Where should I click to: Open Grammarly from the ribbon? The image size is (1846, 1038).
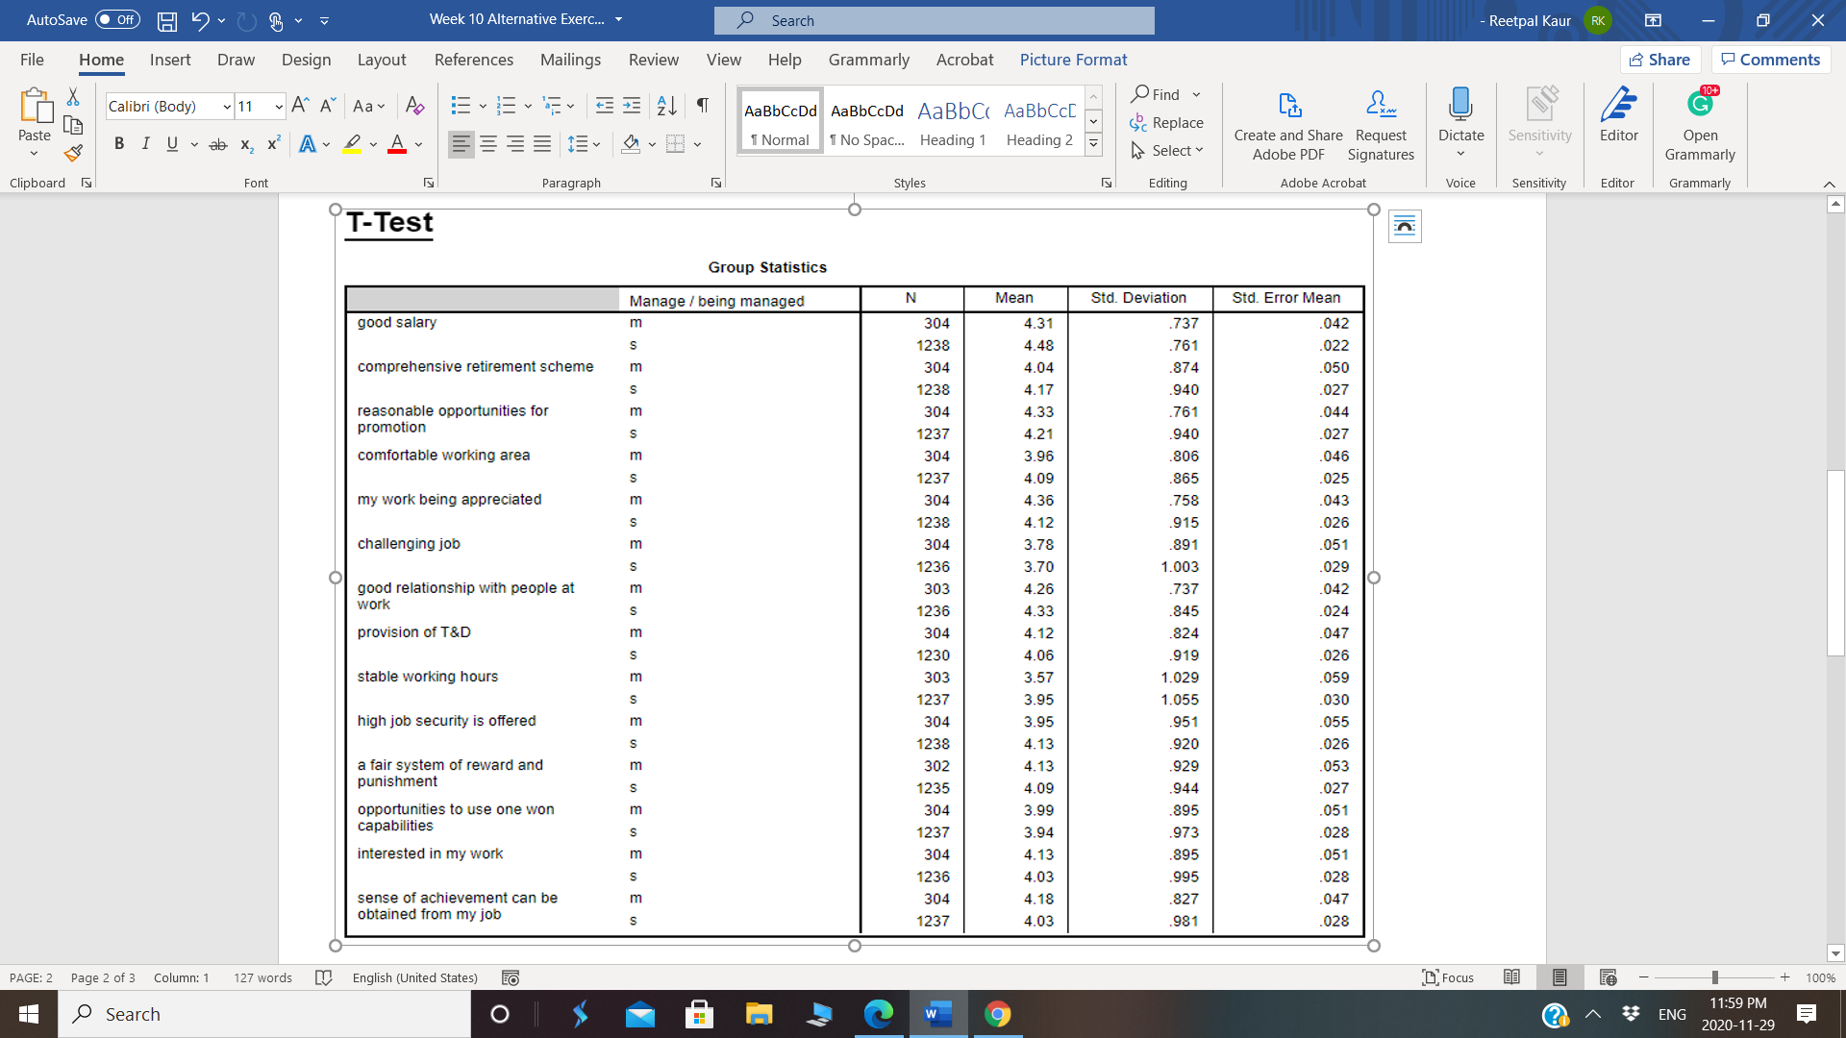tap(1699, 125)
